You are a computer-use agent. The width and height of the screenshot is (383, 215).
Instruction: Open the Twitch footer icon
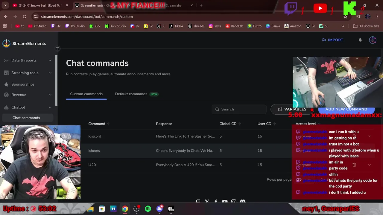point(198,202)
